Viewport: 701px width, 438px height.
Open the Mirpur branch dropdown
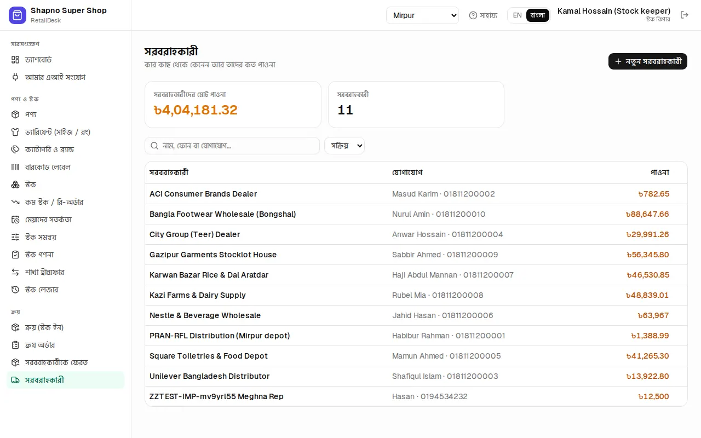point(422,15)
